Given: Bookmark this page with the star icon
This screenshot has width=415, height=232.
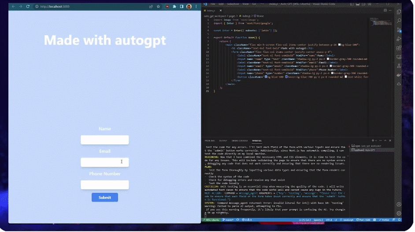Looking at the screenshot, I should tap(158, 7).
